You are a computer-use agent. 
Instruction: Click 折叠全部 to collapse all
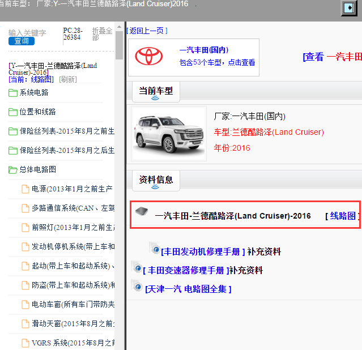[103, 34]
